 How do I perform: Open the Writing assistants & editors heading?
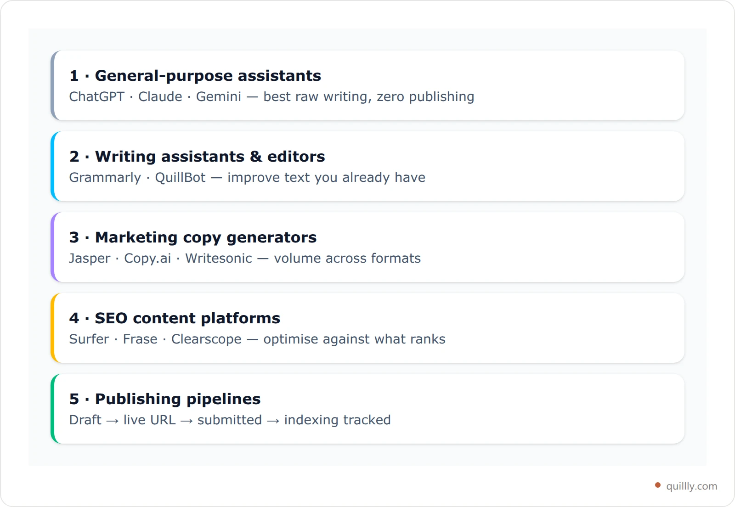tap(197, 157)
